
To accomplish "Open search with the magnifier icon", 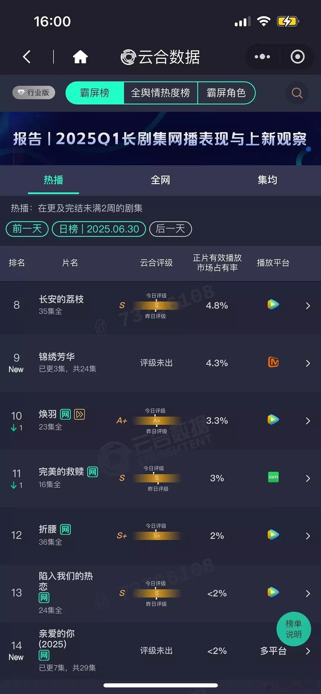I will point(297,93).
